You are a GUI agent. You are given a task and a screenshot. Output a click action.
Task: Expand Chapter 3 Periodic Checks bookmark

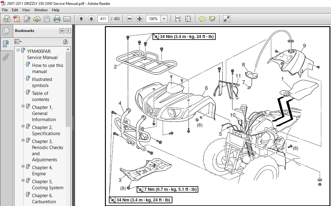23,140
